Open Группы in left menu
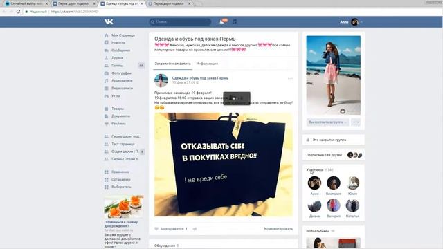The height and width of the screenshot is (249, 443). pos(117,66)
